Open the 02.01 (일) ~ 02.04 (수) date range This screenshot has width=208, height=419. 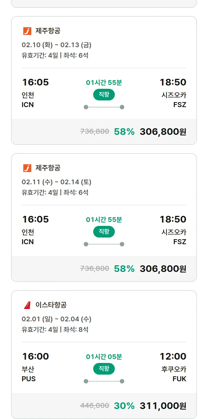click(x=57, y=319)
